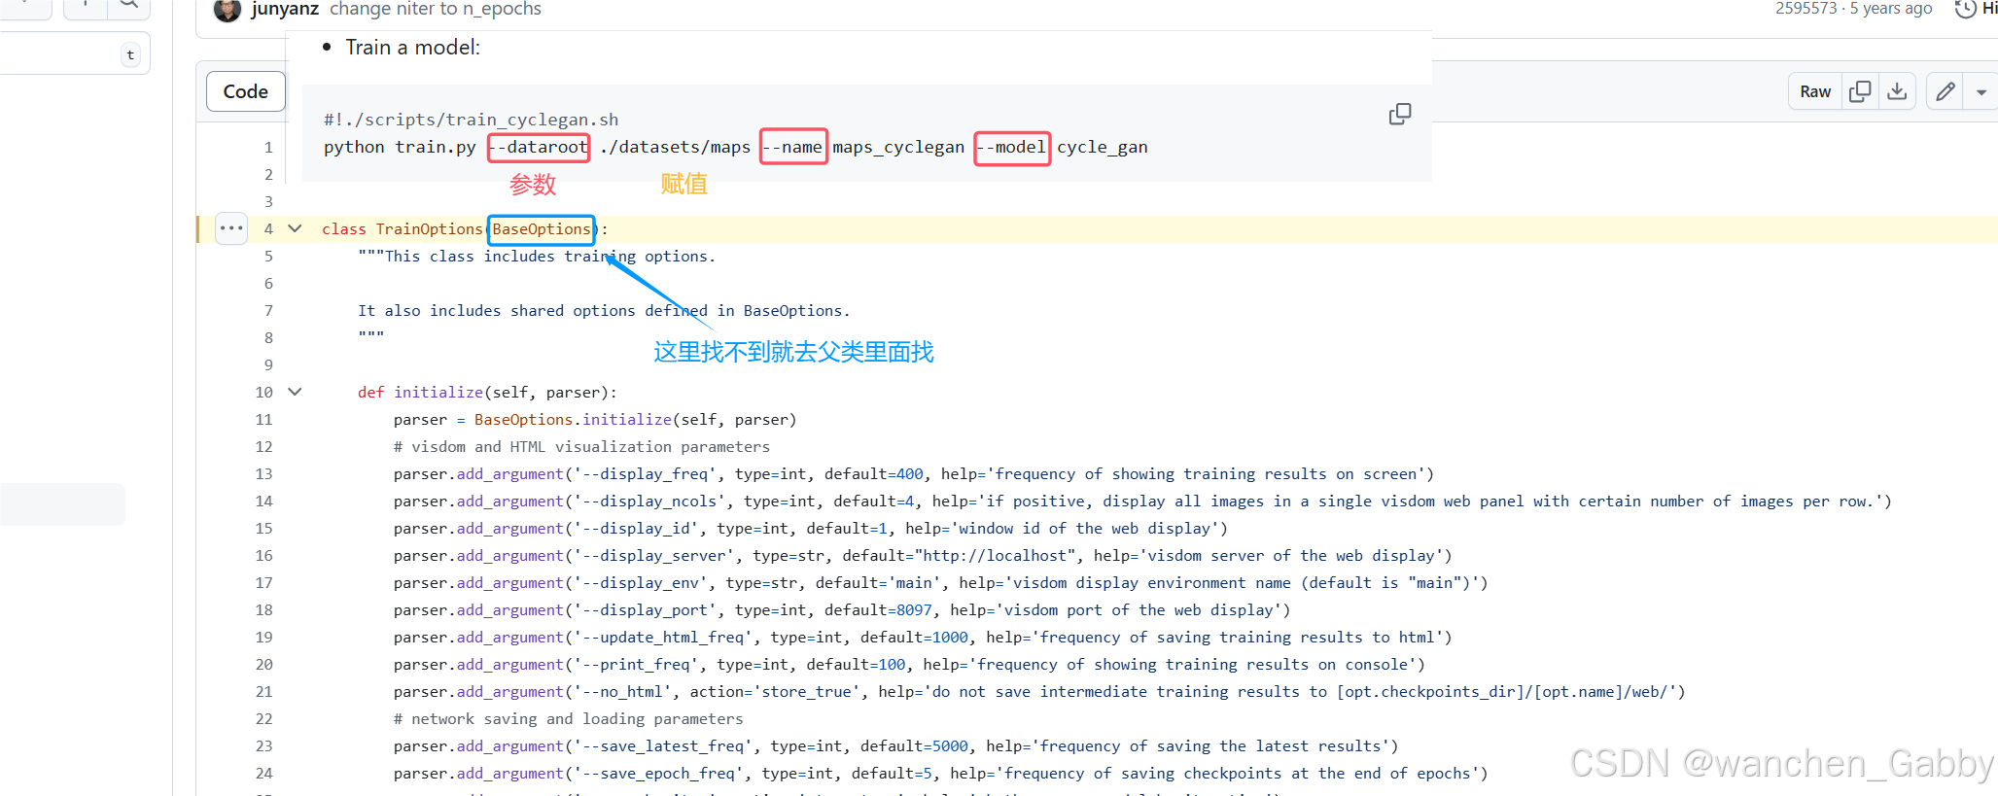Click BaseOptions in class definition line
This screenshot has height=796, width=1998.
[x=542, y=229]
